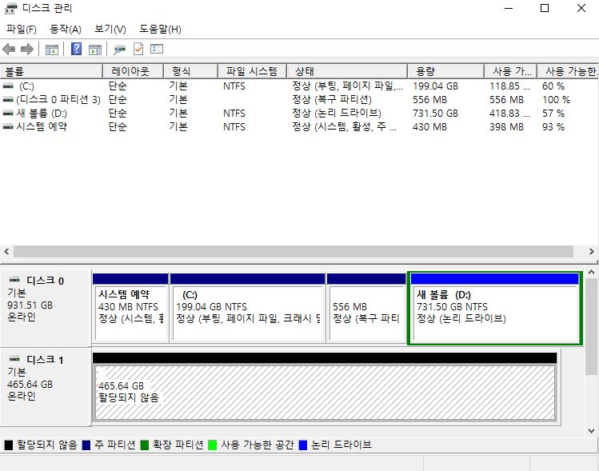Select the (C:) 199.04 GB partition block
The width and height of the screenshot is (599, 471).
[248, 308]
